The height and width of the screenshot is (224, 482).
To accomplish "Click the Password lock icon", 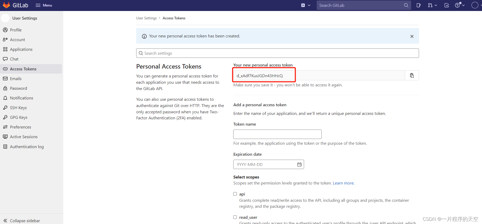I will coord(5,88).
